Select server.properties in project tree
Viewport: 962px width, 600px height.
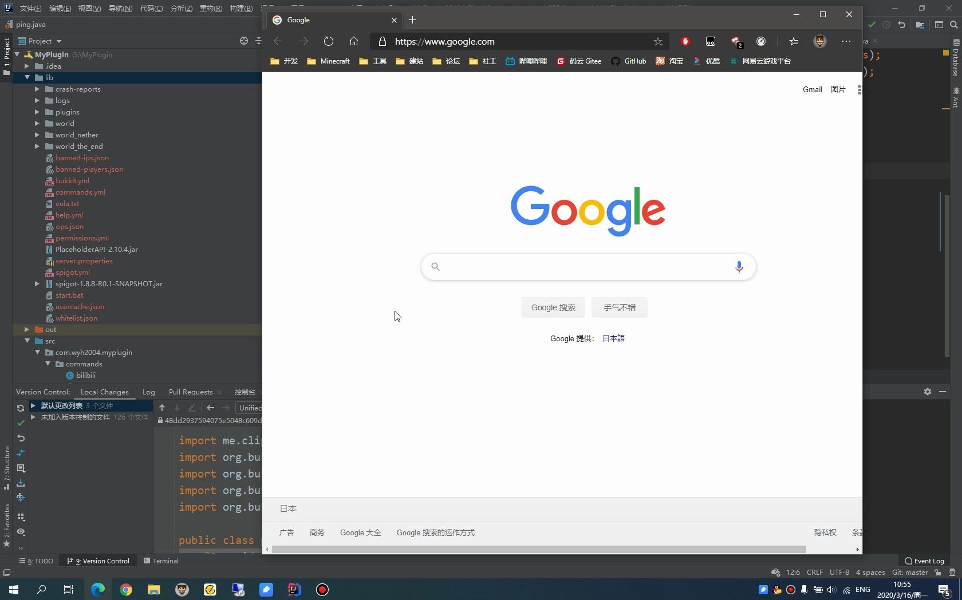click(84, 261)
